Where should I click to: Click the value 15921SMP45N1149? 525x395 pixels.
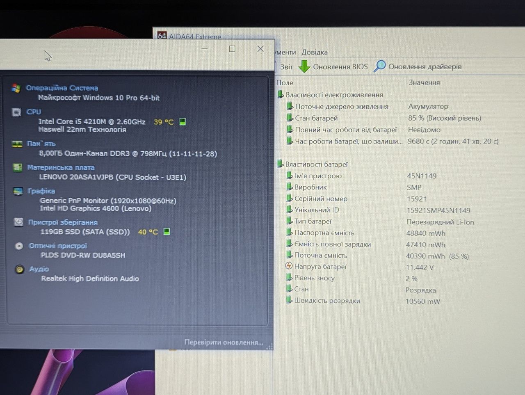[438, 210]
